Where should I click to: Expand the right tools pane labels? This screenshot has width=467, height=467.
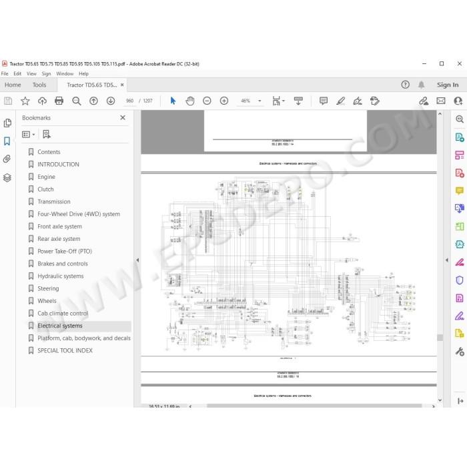click(x=460, y=401)
